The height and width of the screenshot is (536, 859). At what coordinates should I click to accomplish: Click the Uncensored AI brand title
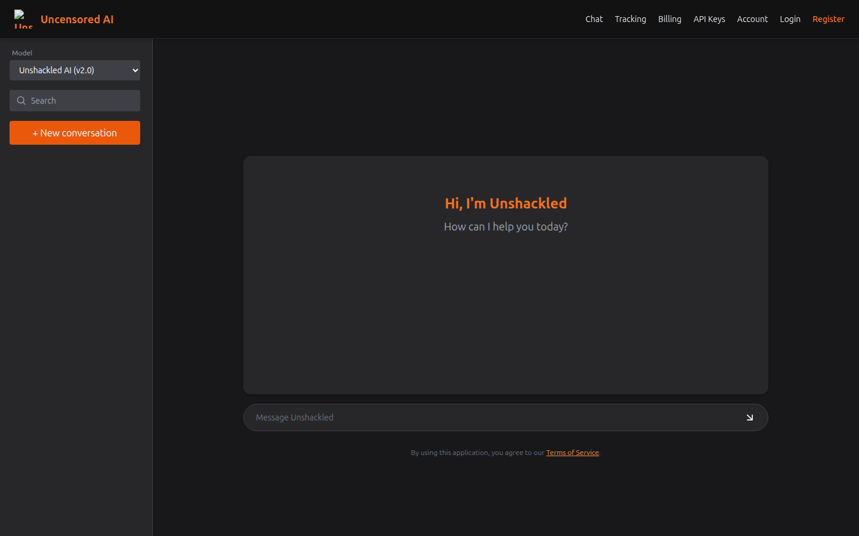(x=77, y=19)
